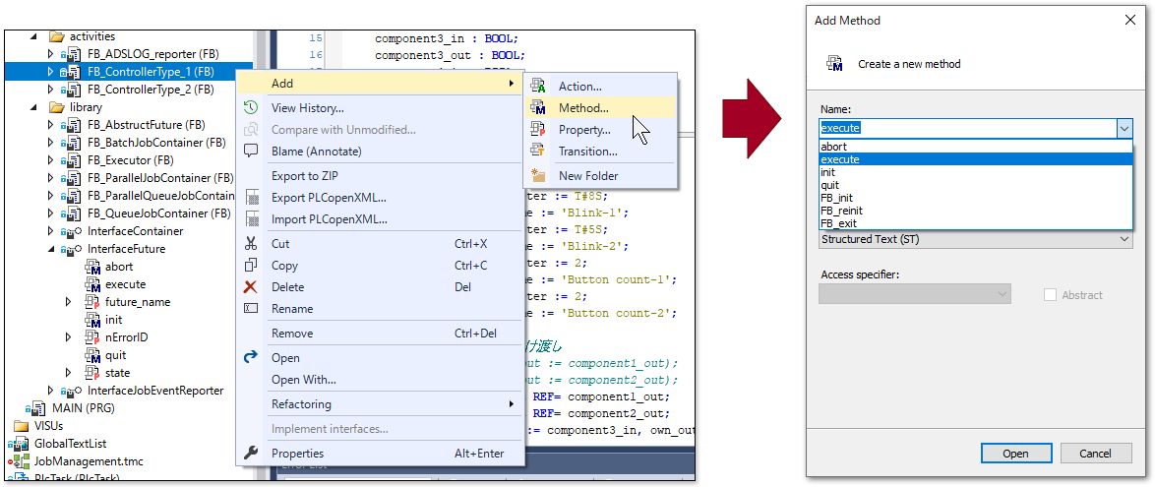
Task: Select FB_init in the name list
Action: [975, 198]
